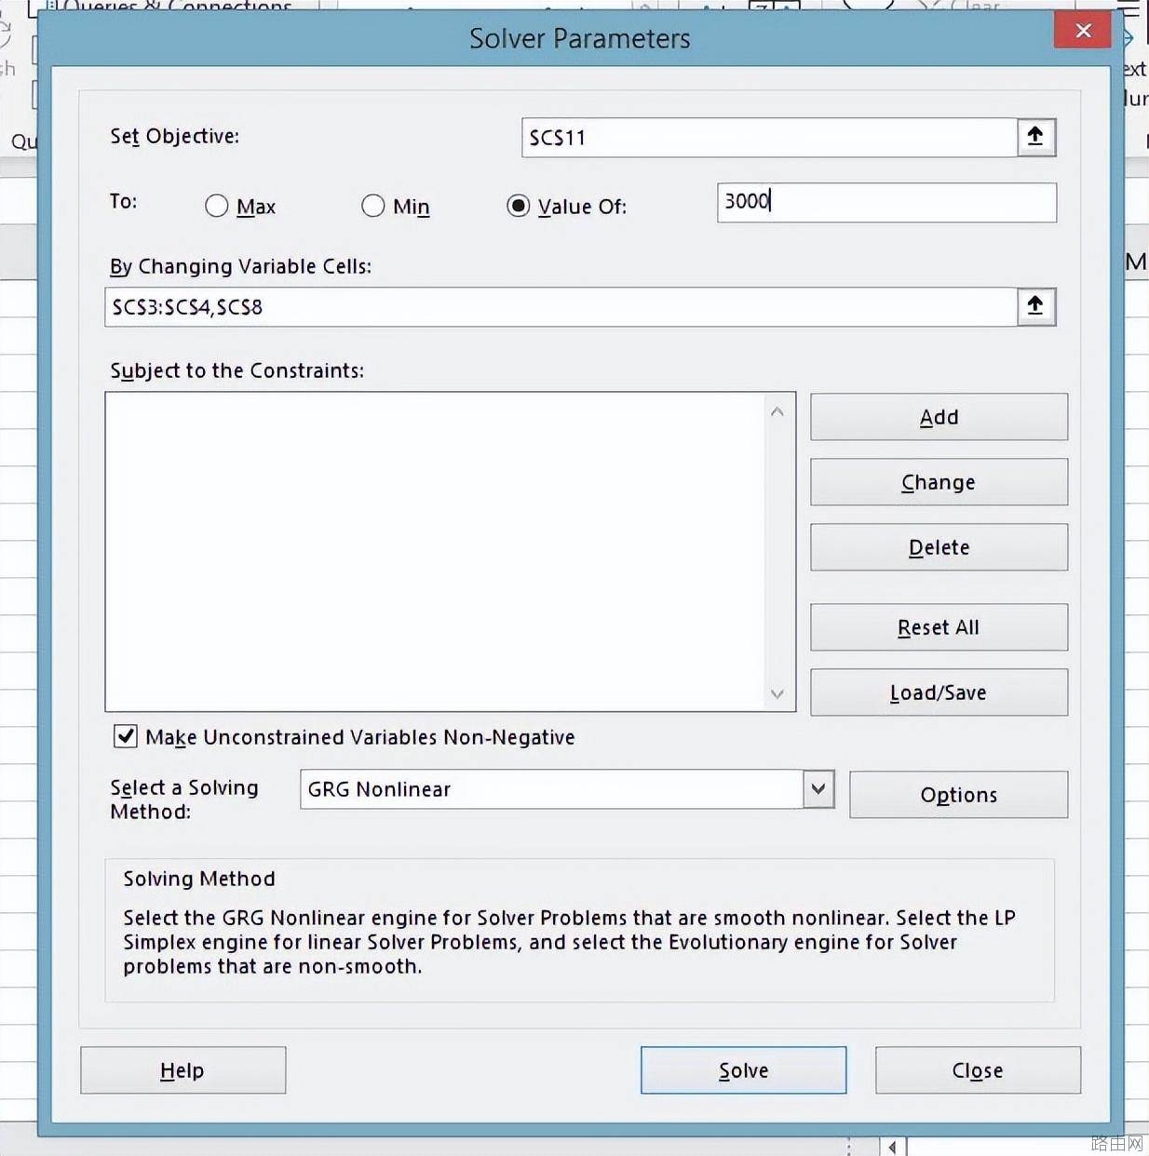This screenshot has width=1149, height=1156.
Task: Expand the solving method dropdown arrow
Action: coord(818,789)
